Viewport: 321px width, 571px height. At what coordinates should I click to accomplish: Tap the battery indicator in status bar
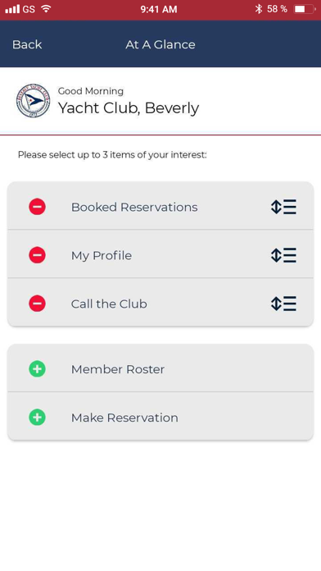[305, 9]
